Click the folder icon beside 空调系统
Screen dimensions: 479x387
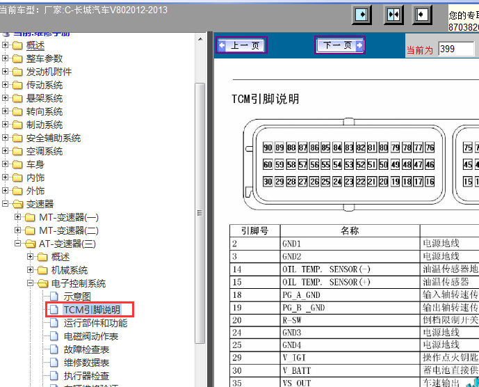pyautogui.click(x=17, y=151)
